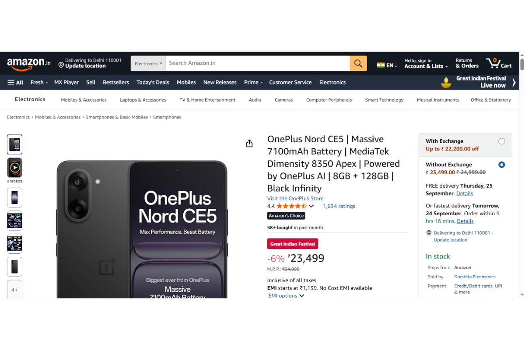Screen dimensions: 525x350
Task: Click the Great Indian Festival gift icon
Action: pyautogui.click(x=446, y=82)
